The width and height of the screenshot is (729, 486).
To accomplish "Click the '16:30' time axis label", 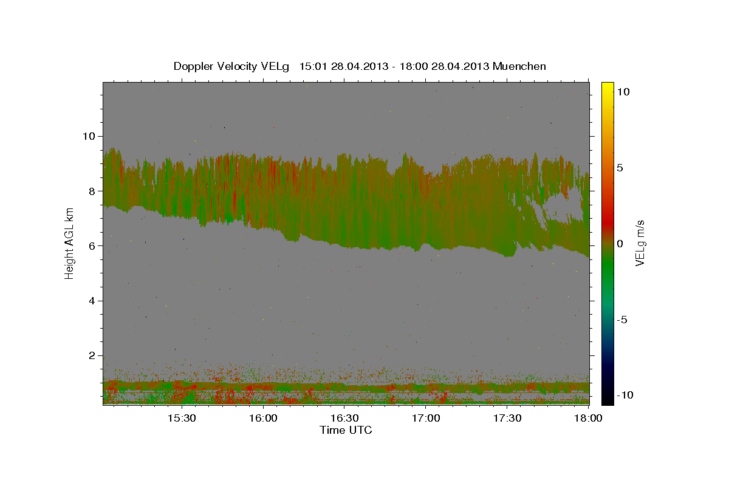I will [344, 419].
